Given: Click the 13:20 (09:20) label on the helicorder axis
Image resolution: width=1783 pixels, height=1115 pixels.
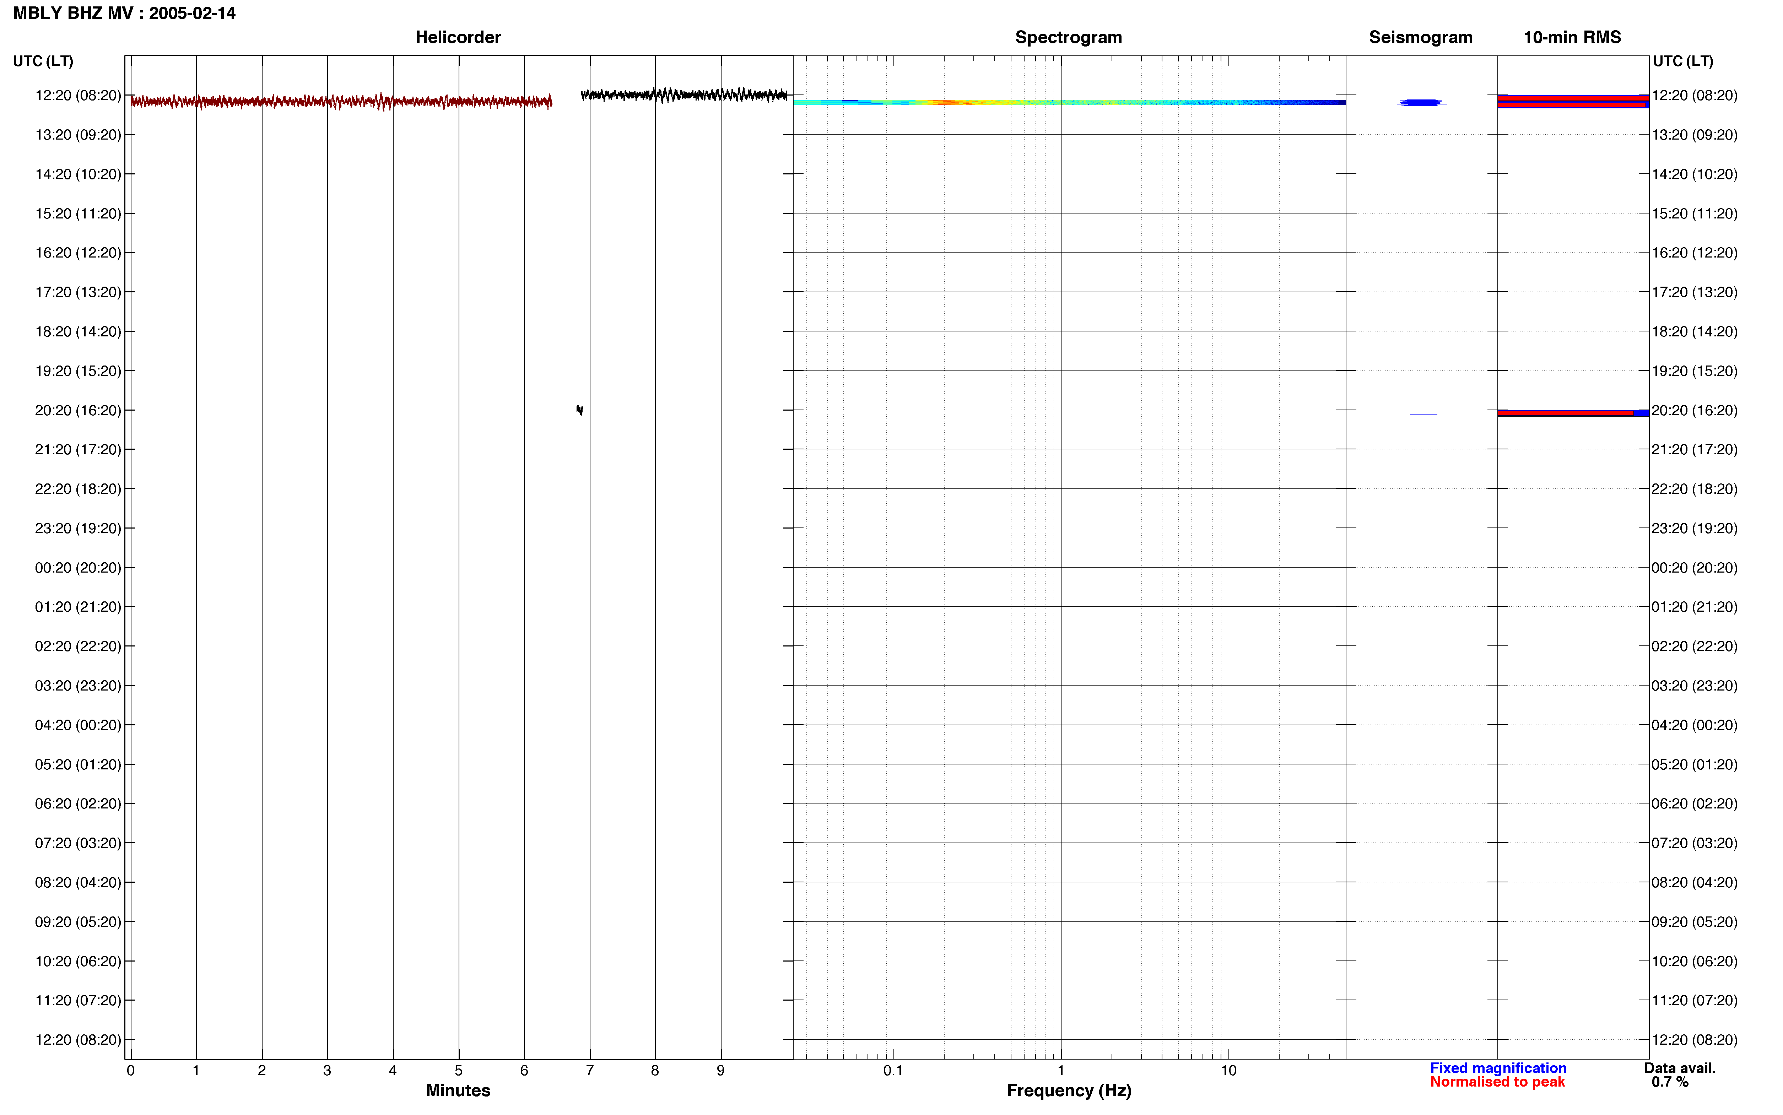Looking at the screenshot, I should [x=78, y=135].
